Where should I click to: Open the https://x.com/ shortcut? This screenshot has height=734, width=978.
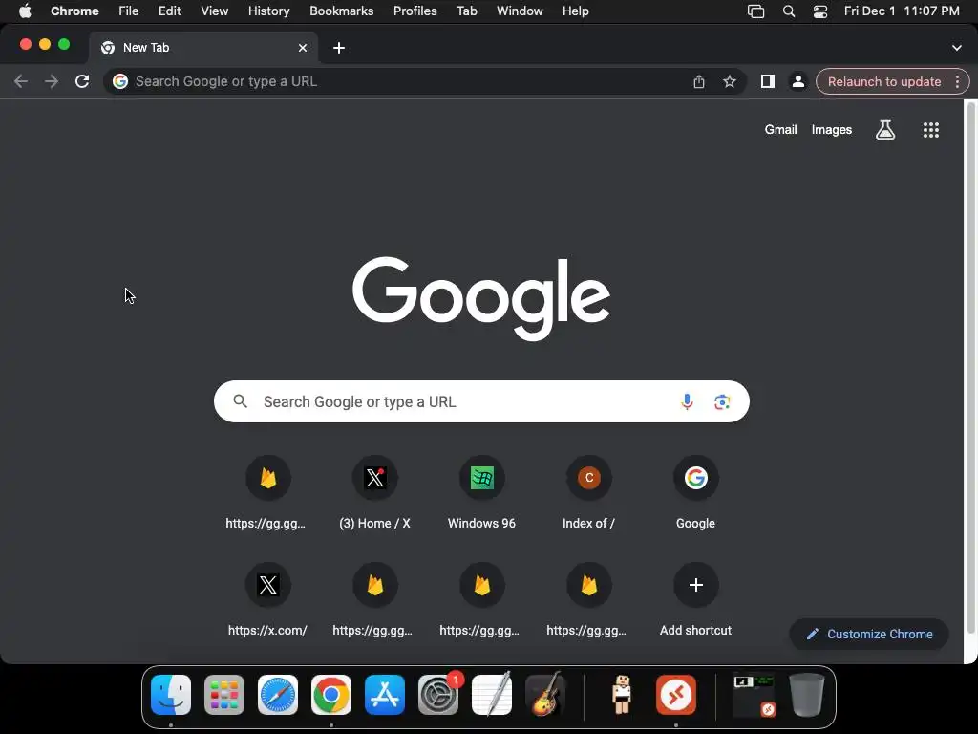(267, 600)
